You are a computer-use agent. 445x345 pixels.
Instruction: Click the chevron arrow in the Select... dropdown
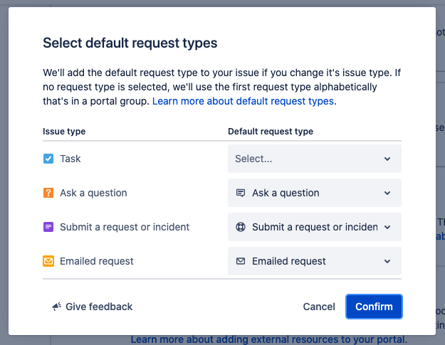coord(387,159)
